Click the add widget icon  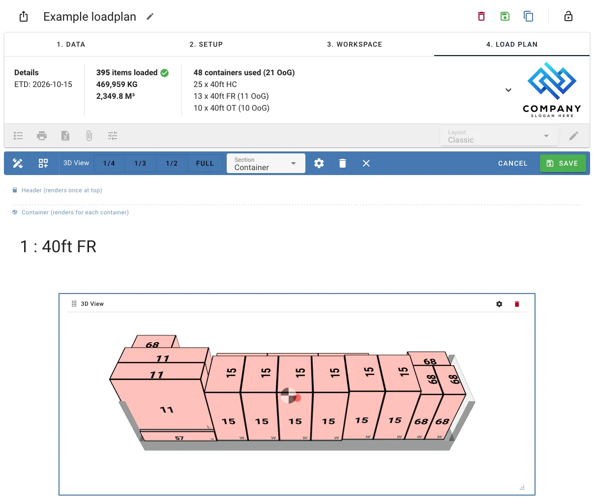pyautogui.click(x=43, y=163)
